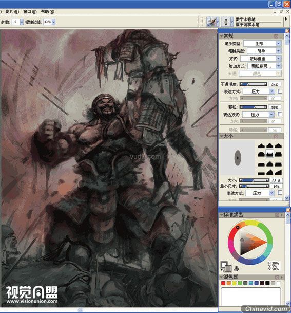Select the highlighted watercolor tip profile
Viewport: 291px width, 313px height.
coord(269,154)
